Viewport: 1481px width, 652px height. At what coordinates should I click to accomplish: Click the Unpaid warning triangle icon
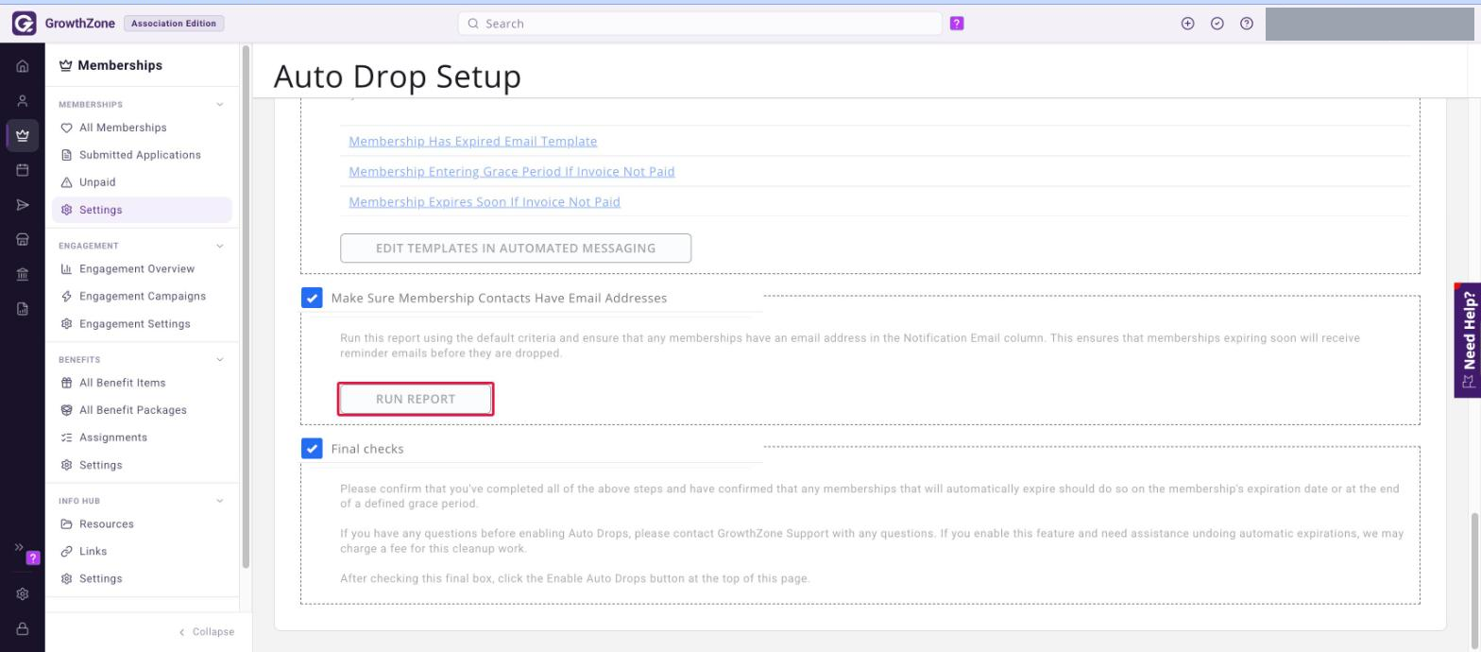pyautogui.click(x=66, y=182)
